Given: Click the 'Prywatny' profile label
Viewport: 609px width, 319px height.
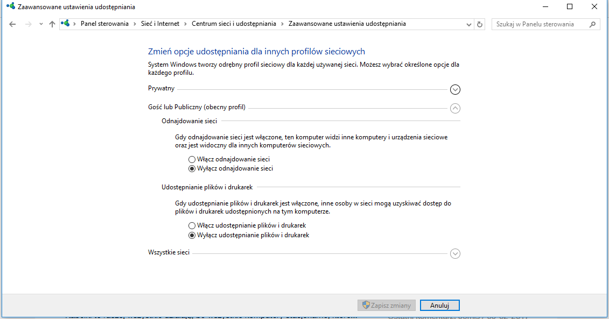Looking at the screenshot, I should [161, 88].
